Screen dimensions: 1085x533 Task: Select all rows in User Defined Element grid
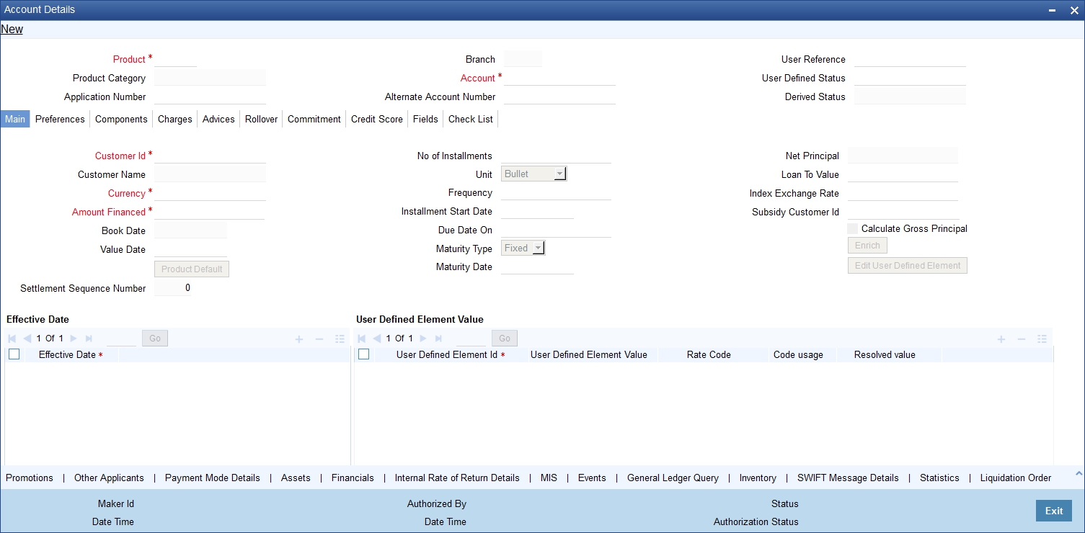pyautogui.click(x=363, y=354)
